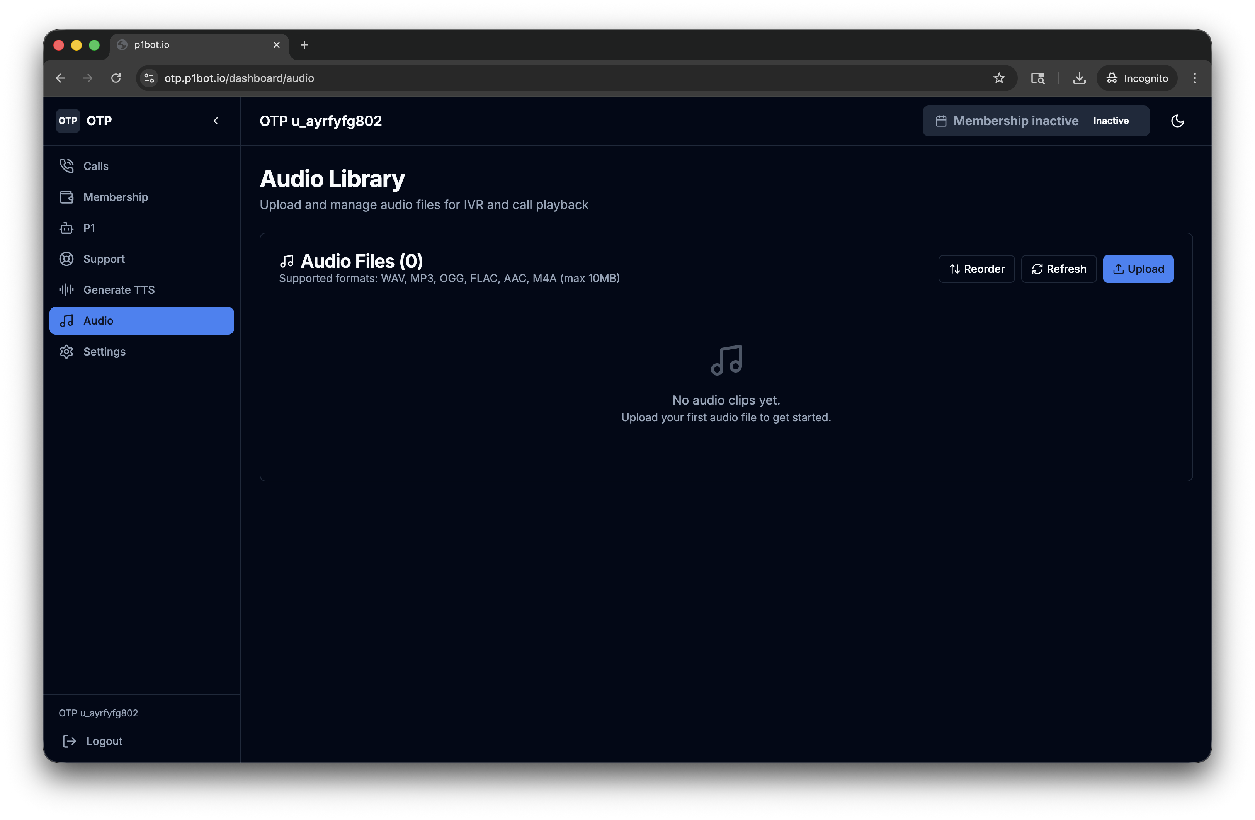Upload a new audio file
The width and height of the screenshot is (1255, 820).
(1138, 269)
